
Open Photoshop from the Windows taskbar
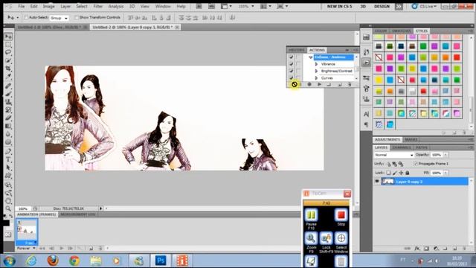pos(161,261)
